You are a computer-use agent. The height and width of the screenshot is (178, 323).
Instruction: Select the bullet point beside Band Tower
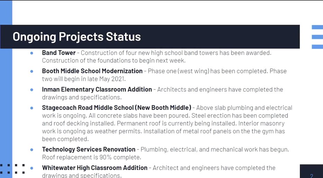(x=32, y=53)
